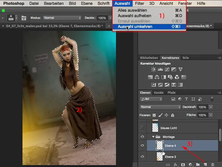Image resolution: width=222 pixels, height=167 pixels.
Task: Filter layers by shape layers icon
Action: [193, 99]
